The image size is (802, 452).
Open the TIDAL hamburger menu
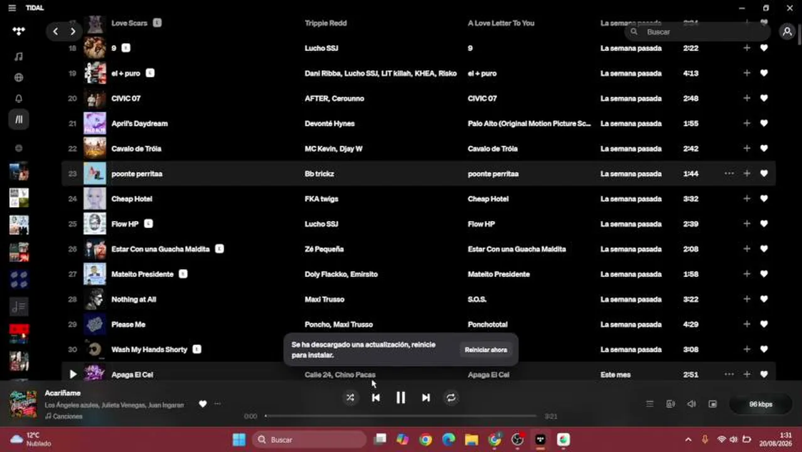12,8
